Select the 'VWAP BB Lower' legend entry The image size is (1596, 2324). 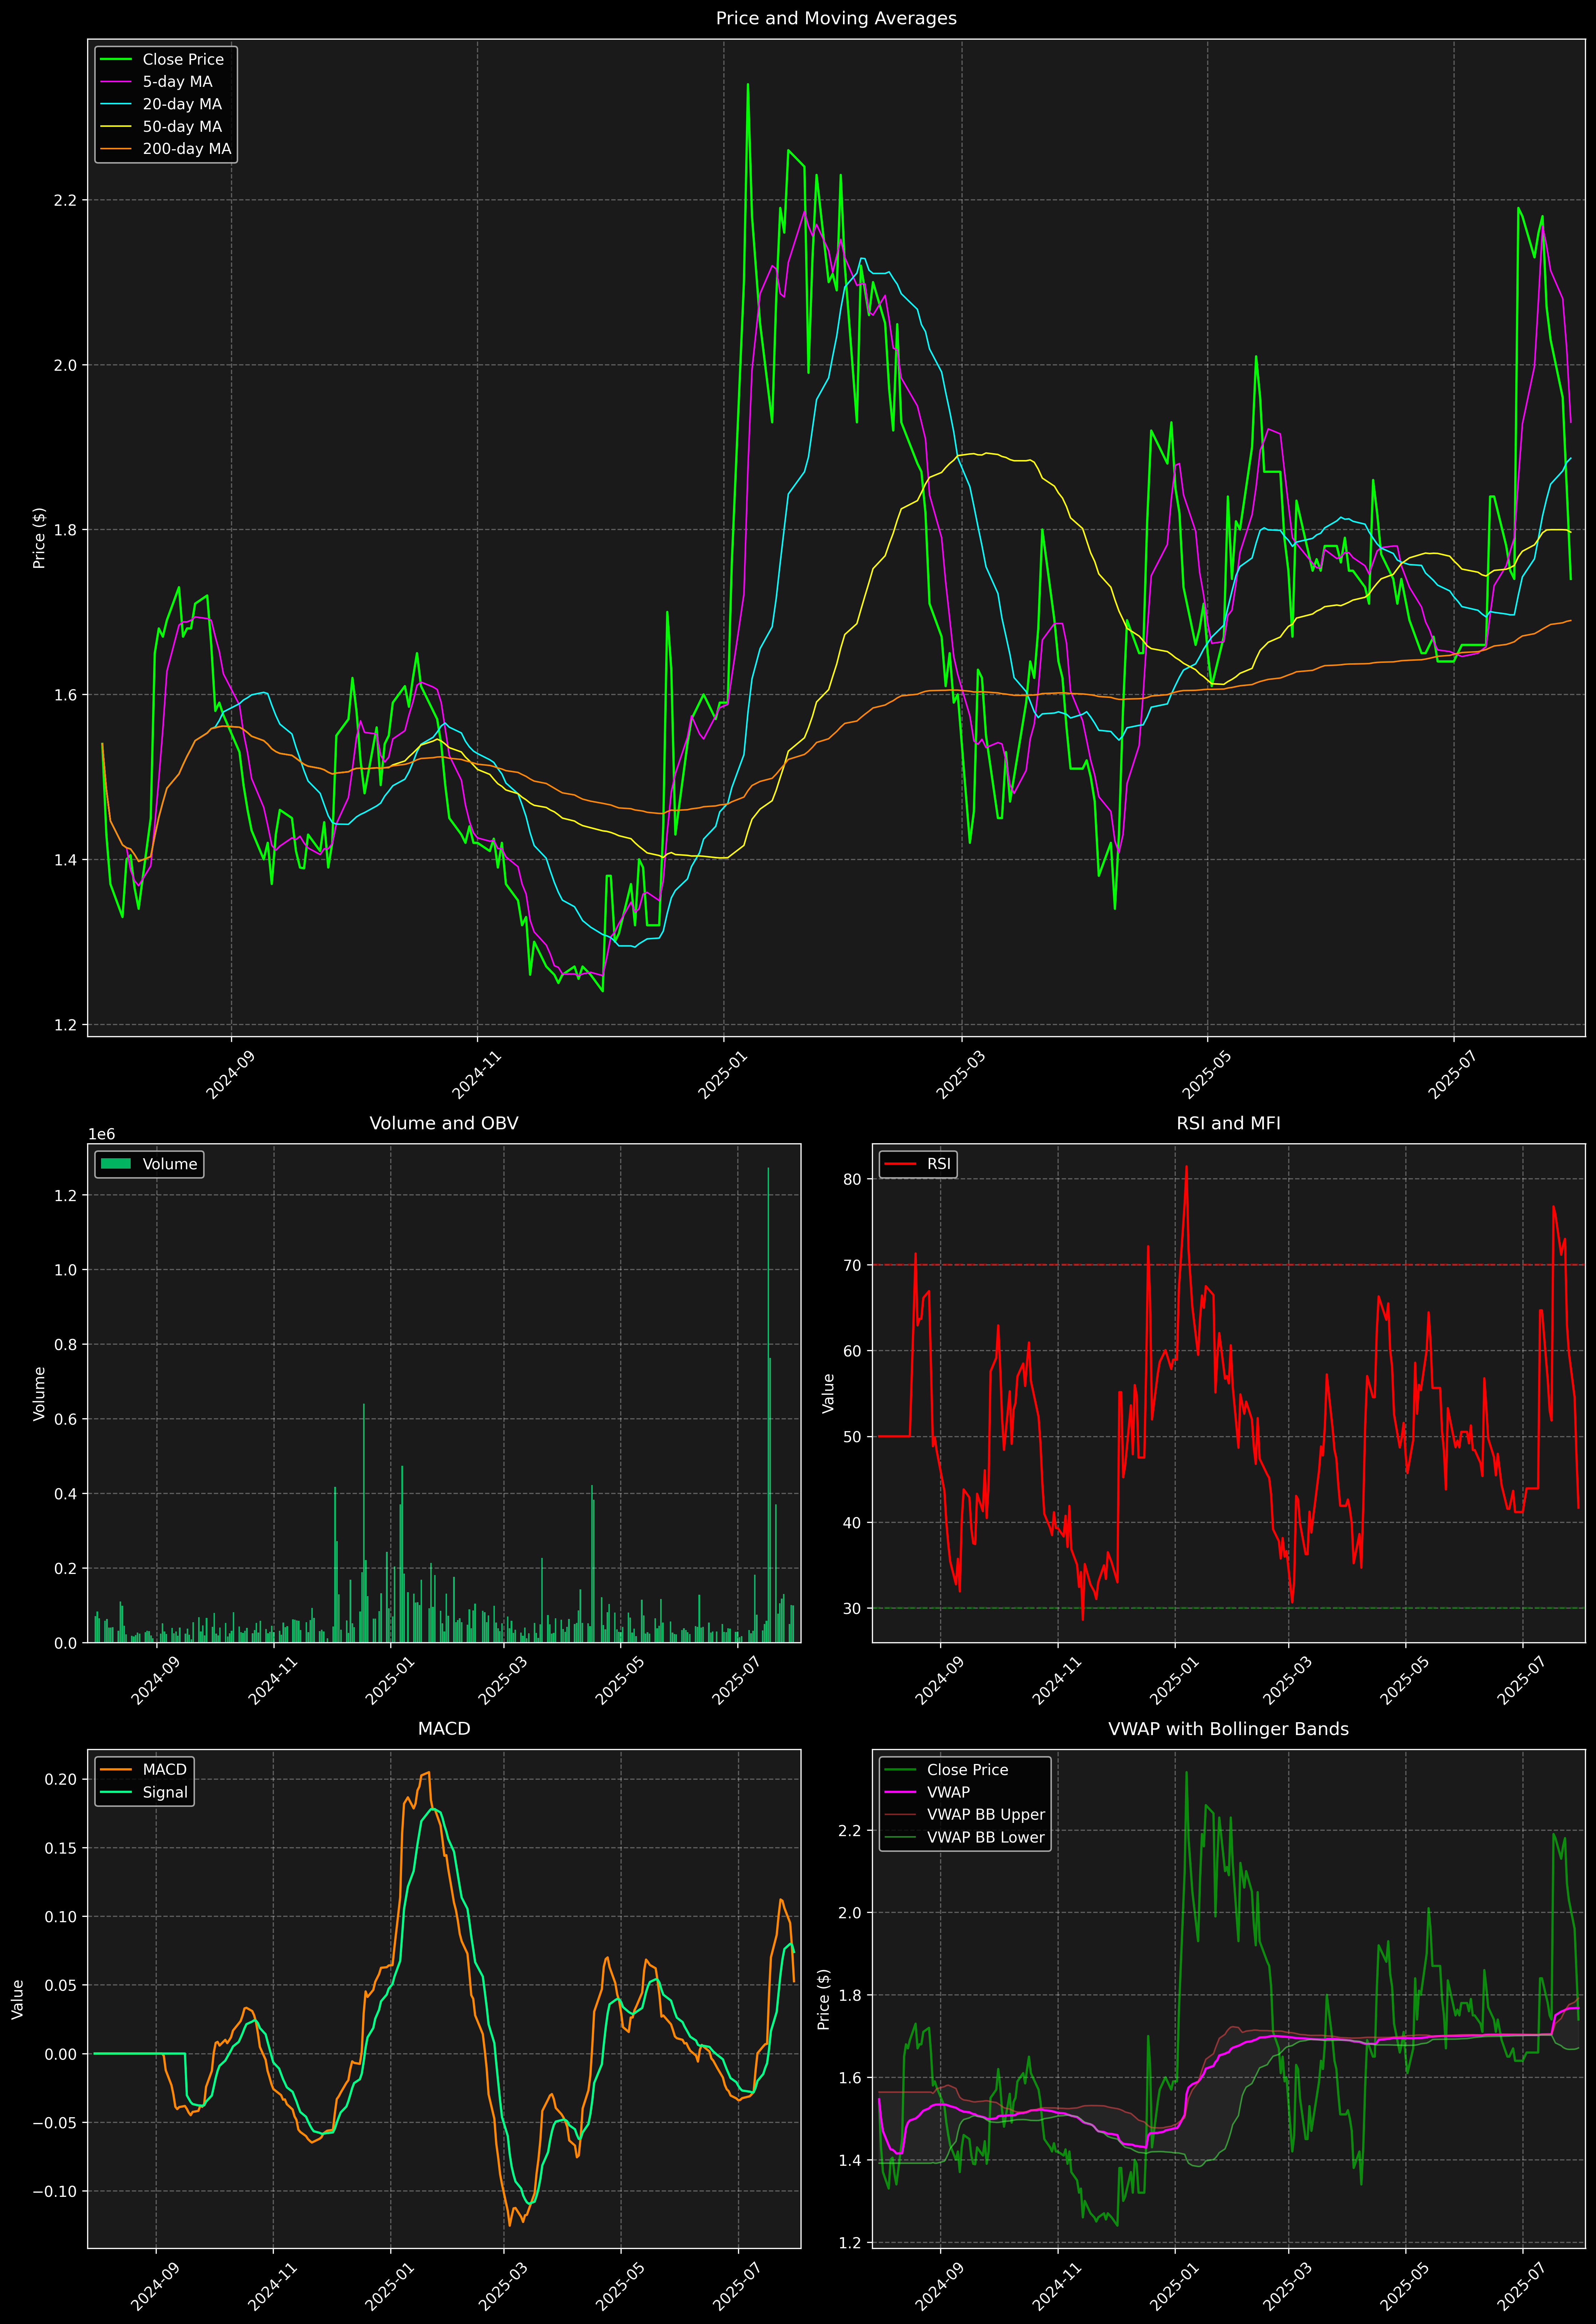[x=965, y=1837]
